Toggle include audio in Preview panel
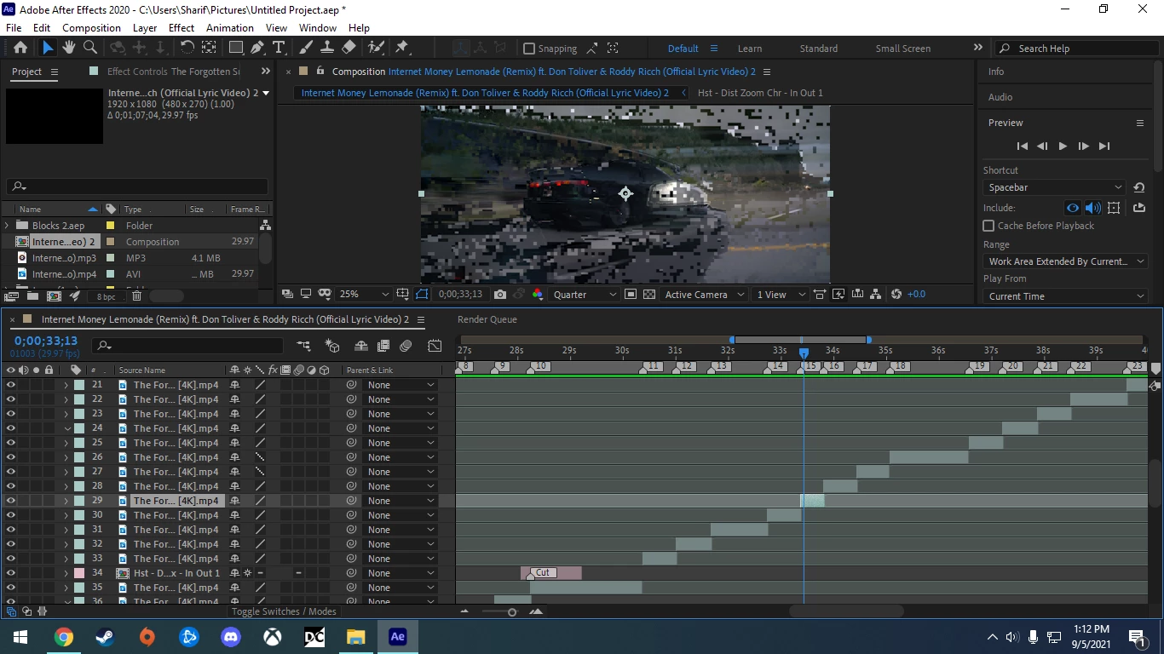The height and width of the screenshot is (654, 1164). coord(1093,208)
